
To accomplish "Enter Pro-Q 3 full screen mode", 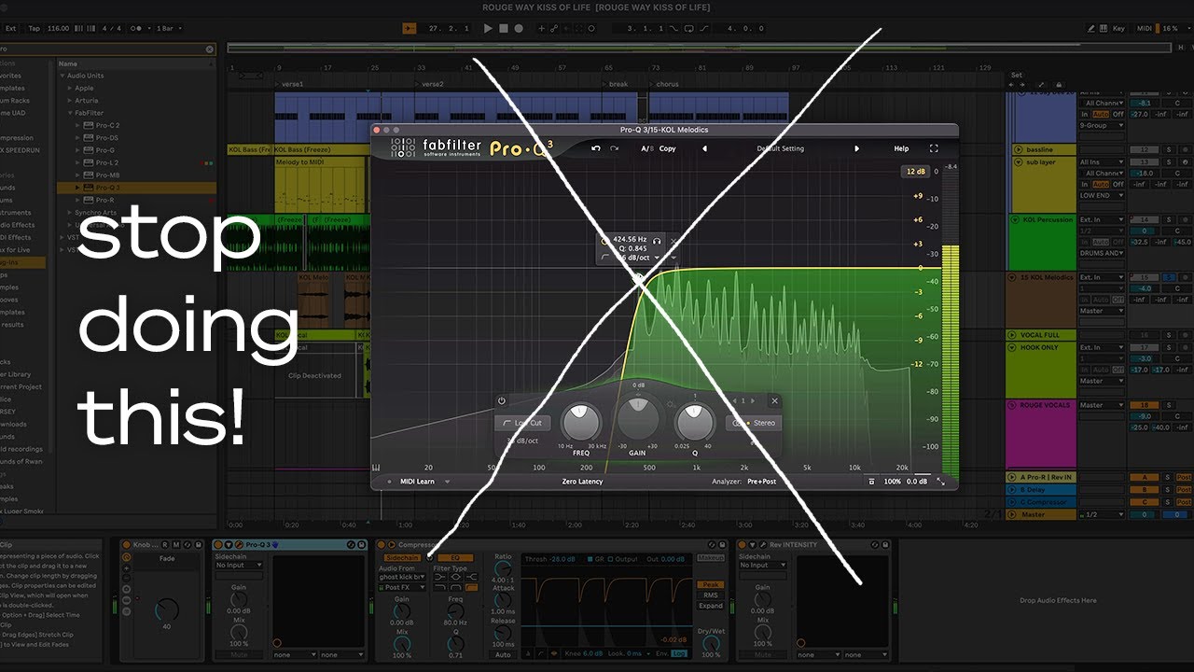I will point(934,148).
